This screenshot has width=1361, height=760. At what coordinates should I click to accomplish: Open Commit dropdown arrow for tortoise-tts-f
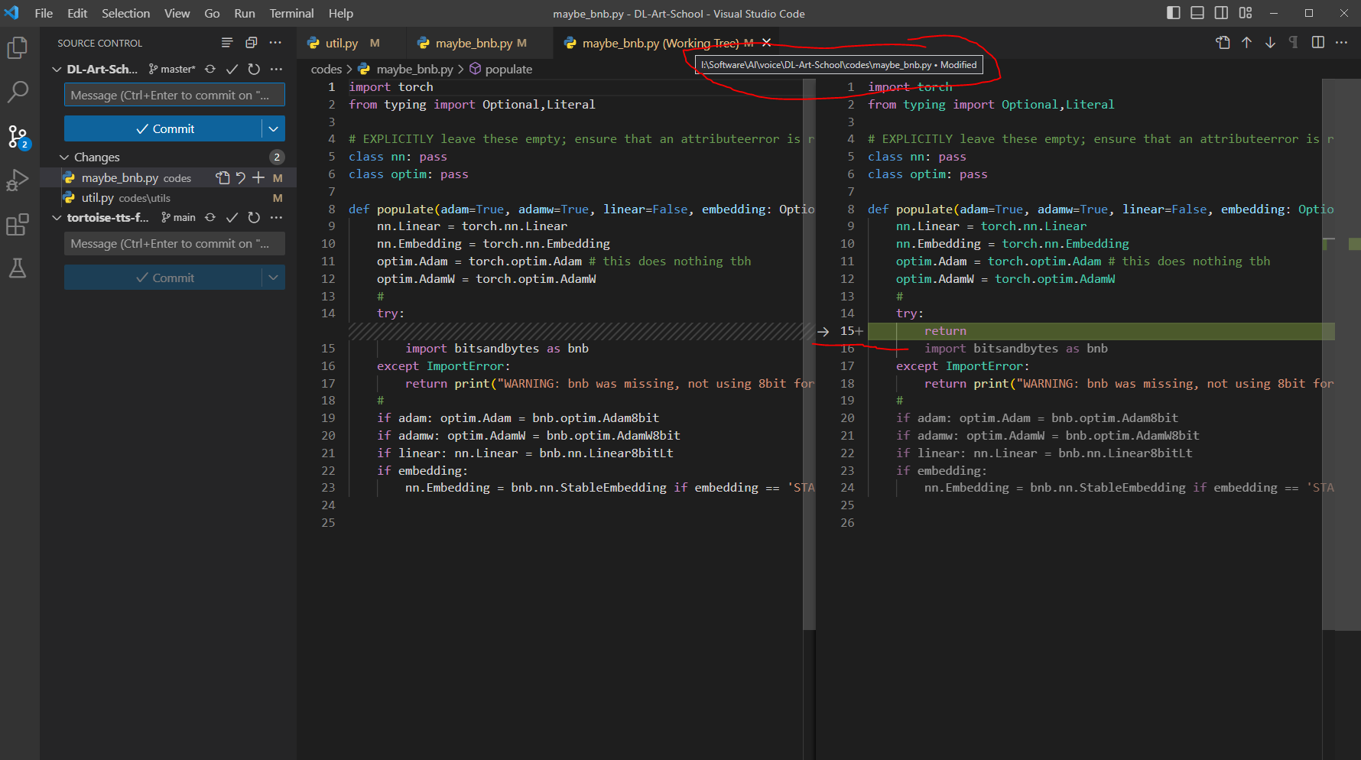point(274,278)
